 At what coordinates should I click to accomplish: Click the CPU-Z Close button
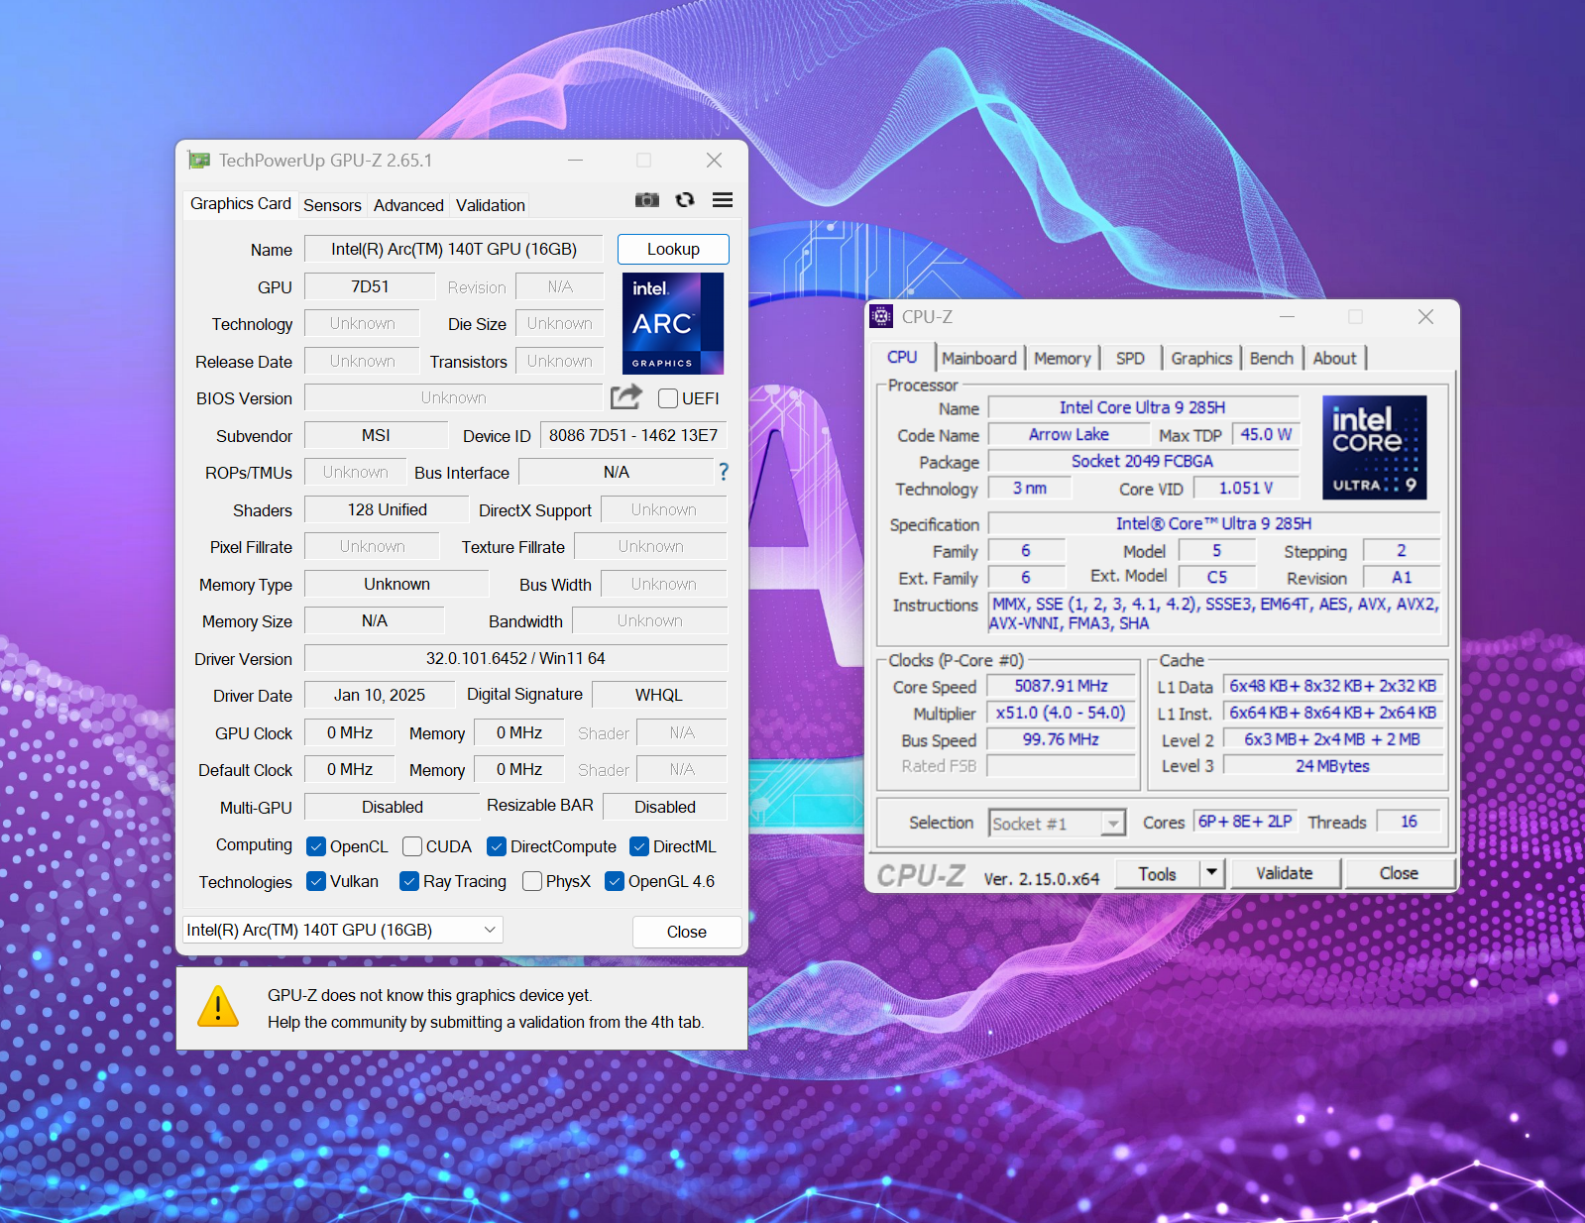[1399, 873]
